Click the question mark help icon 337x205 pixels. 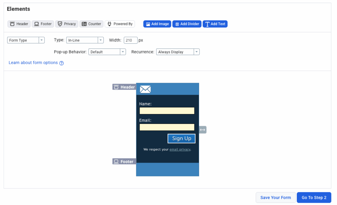coord(62,63)
